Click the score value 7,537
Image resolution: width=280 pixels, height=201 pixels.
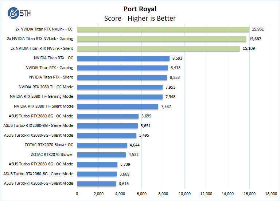pyautogui.click(x=166, y=106)
